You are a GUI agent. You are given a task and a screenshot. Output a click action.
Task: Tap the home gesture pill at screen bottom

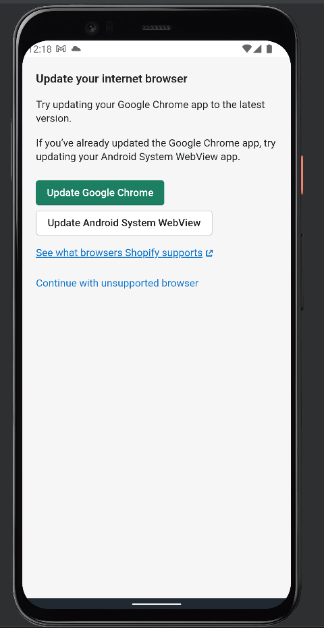coord(157,604)
